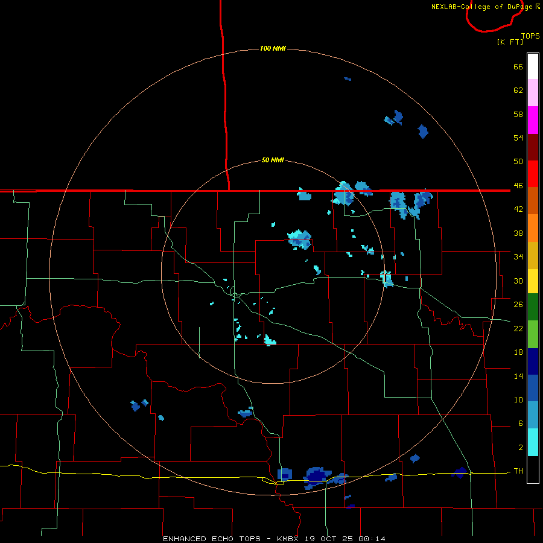Click the white 66 kft legend swatch
The width and height of the screenshot is (543, 543).
533,66
